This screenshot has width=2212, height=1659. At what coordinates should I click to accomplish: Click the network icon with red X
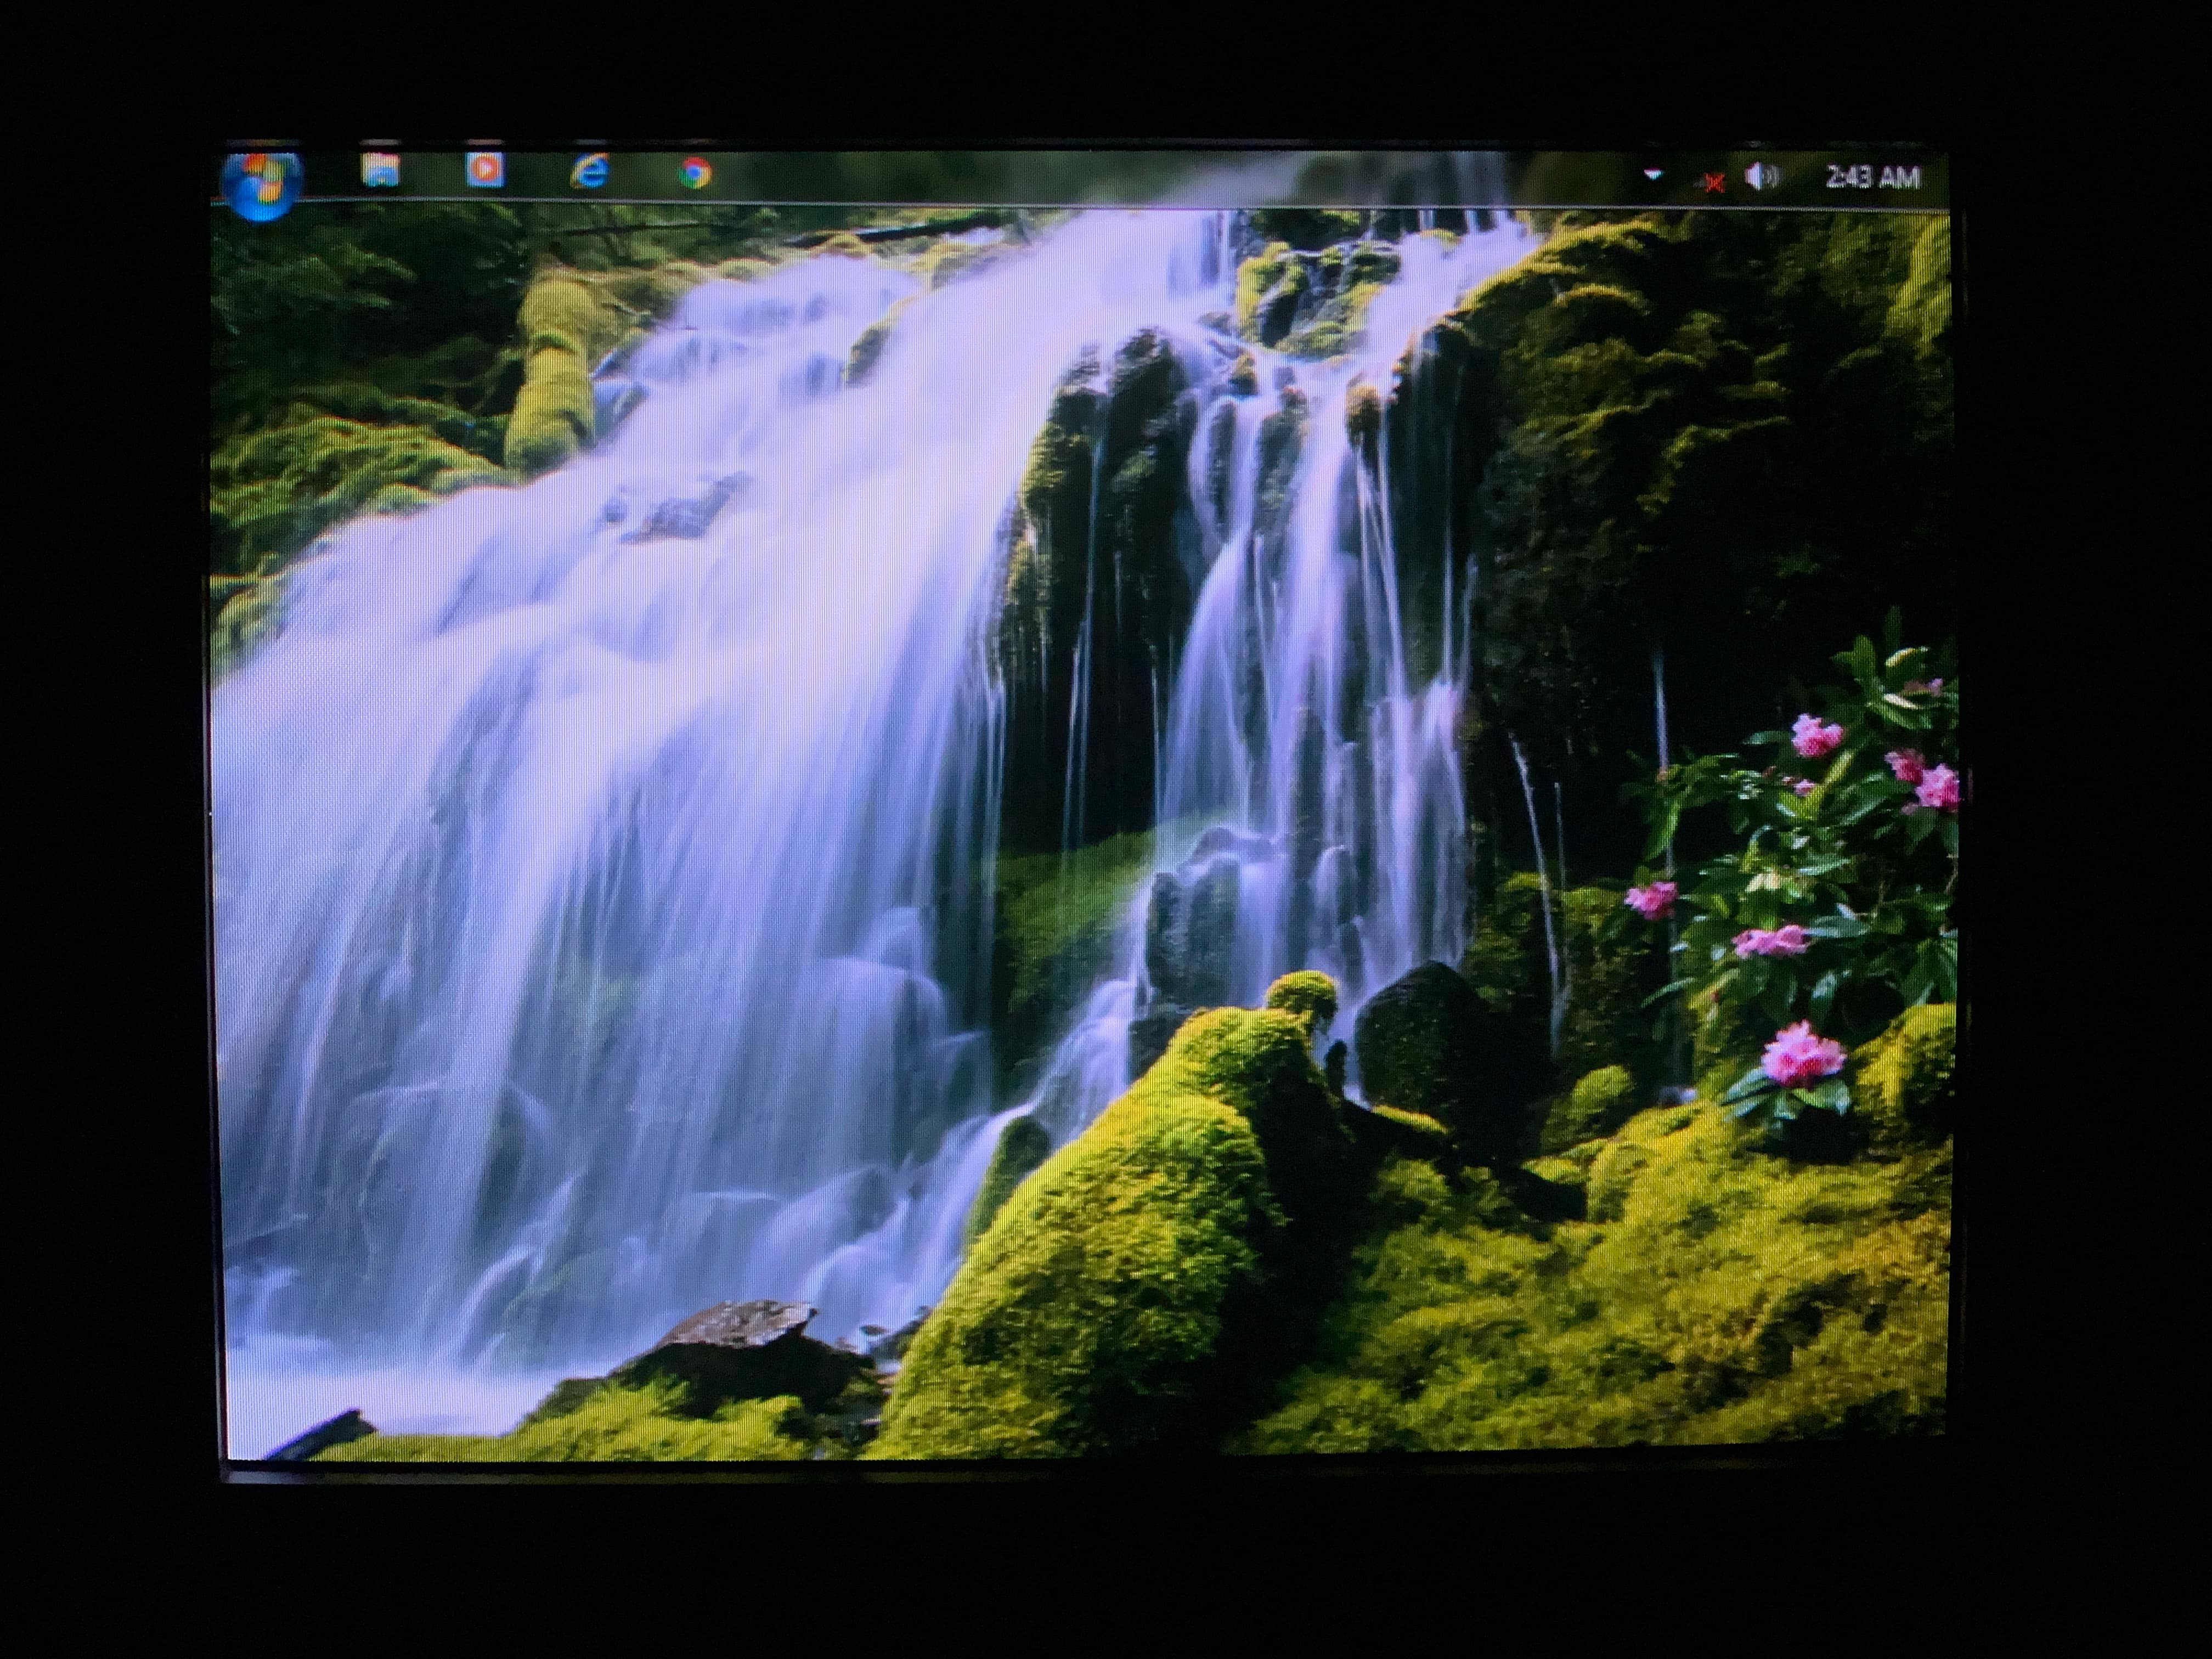(x=1713, y=182)
